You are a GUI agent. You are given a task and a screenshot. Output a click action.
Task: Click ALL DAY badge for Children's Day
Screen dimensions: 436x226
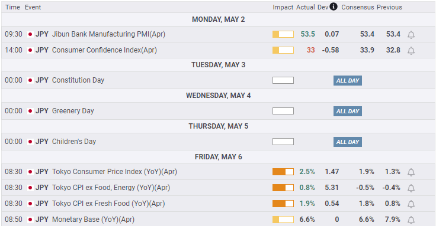point(348,142)
